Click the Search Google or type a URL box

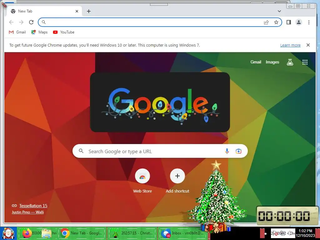[160, 151]
